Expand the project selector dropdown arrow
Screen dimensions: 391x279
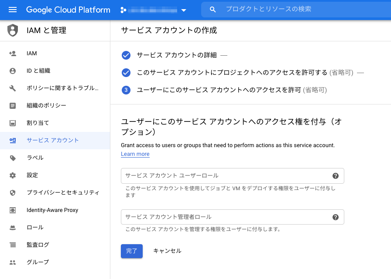(x=184, y=10)
